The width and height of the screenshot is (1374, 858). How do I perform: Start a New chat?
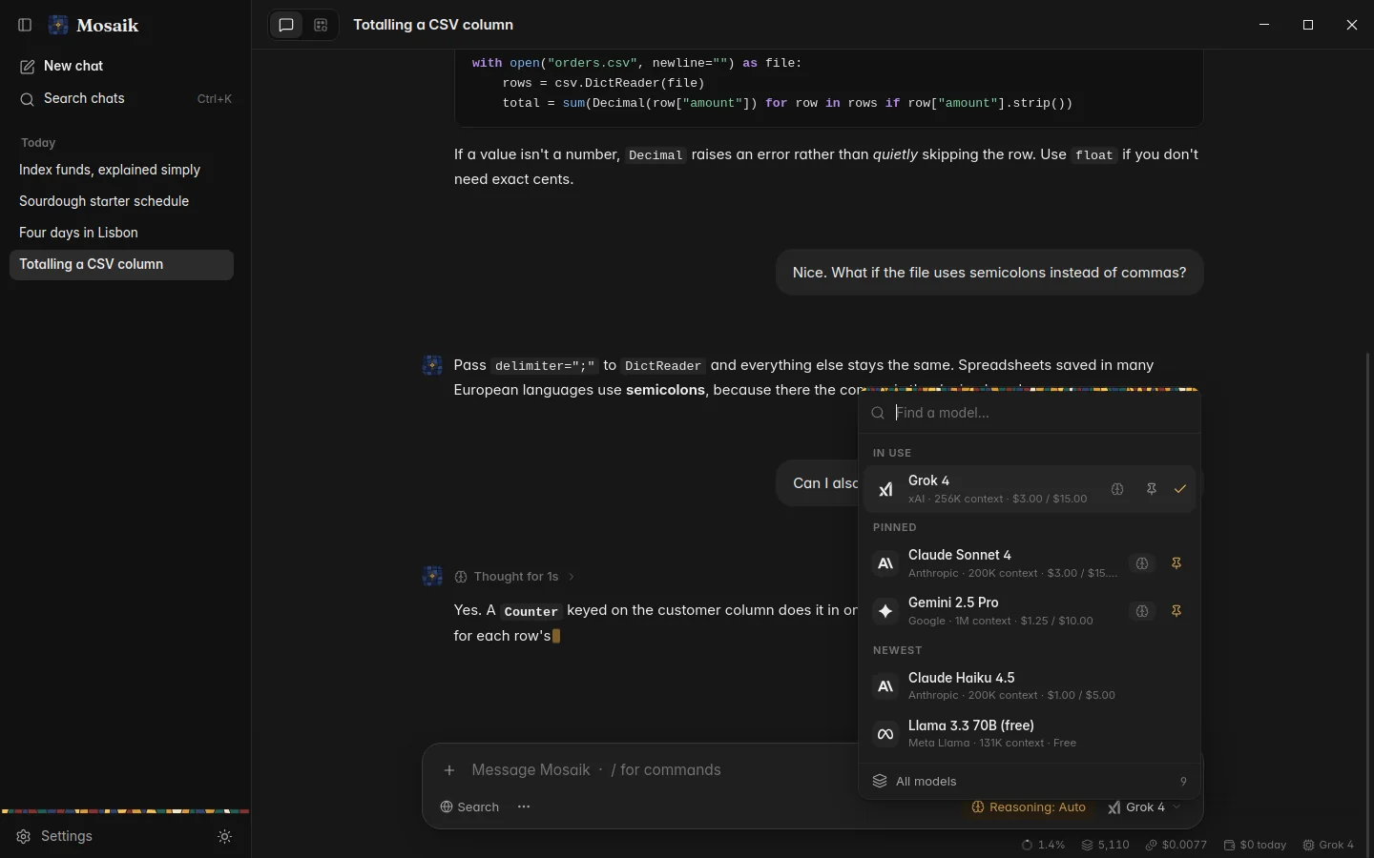coord(121,66)
